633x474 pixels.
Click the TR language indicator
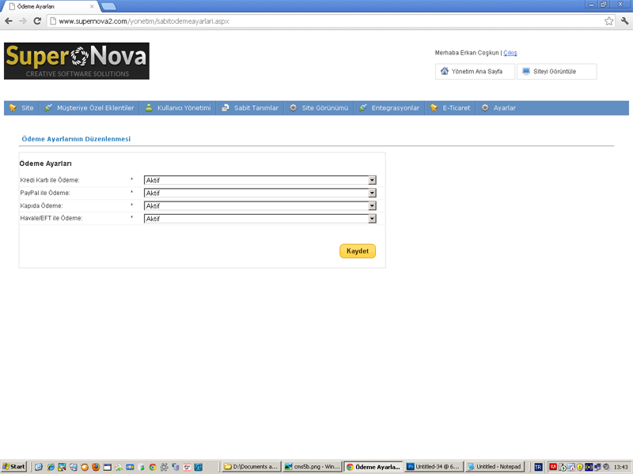click(x=538, y=467)
